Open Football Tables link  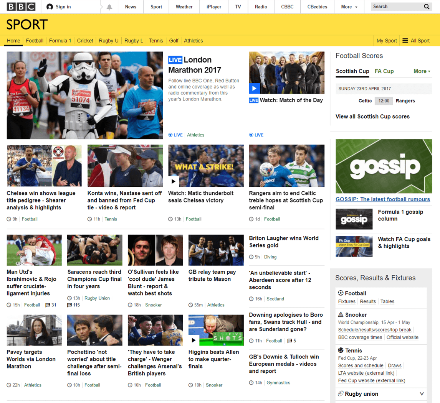tap(387, 301)
